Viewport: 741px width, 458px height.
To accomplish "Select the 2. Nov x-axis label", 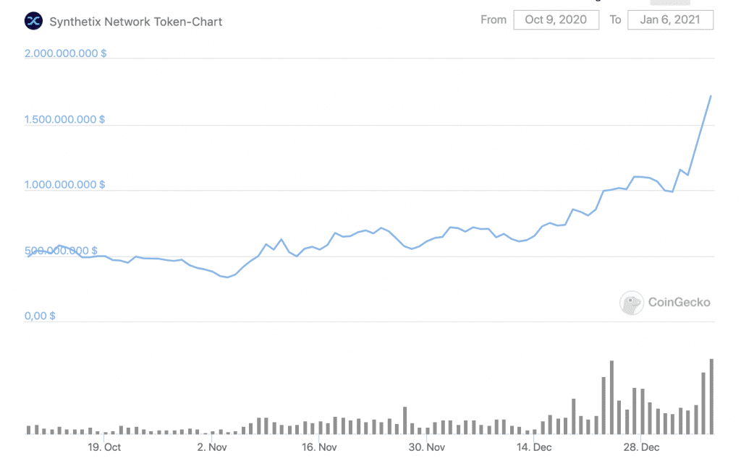I will 212,447.
